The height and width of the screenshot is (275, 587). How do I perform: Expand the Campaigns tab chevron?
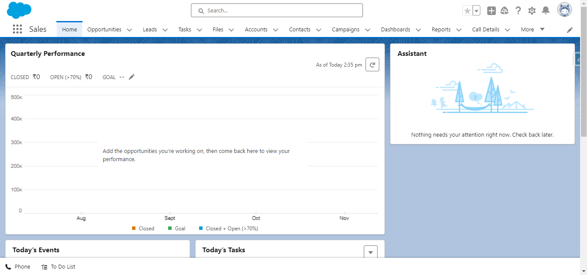coord(368,30)
